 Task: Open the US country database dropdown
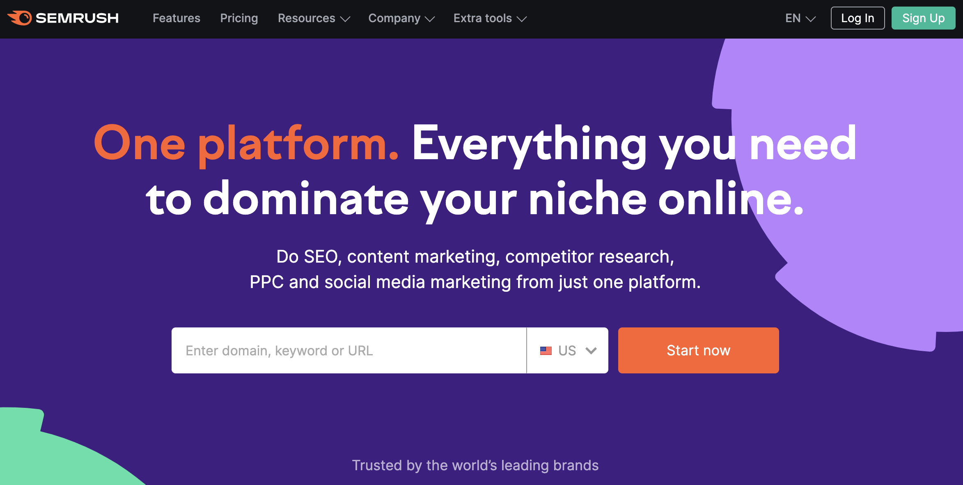(568, 350)
